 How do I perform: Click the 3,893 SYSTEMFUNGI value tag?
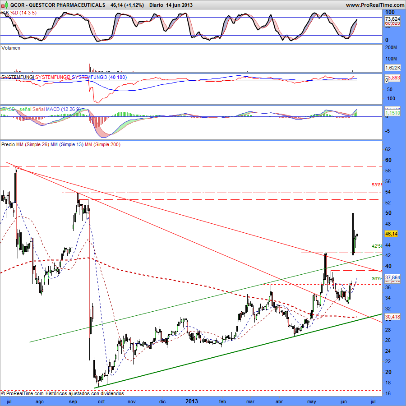pyautogui.click(x=393, y=78)
